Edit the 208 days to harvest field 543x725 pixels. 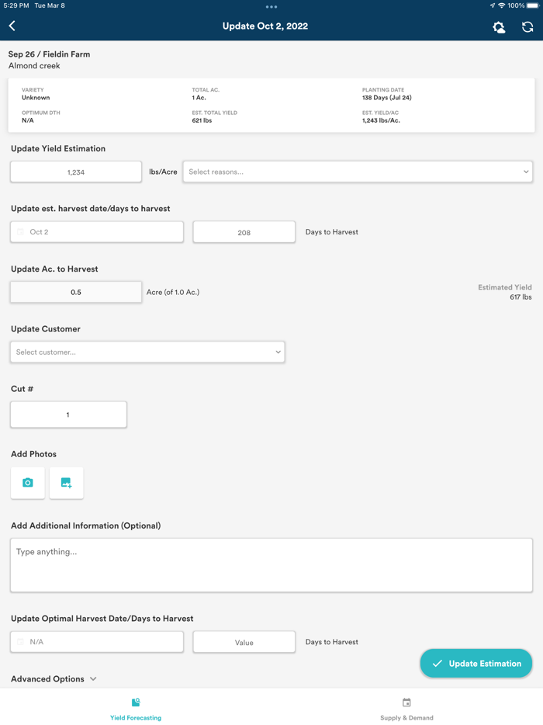[x=244, y=232]
